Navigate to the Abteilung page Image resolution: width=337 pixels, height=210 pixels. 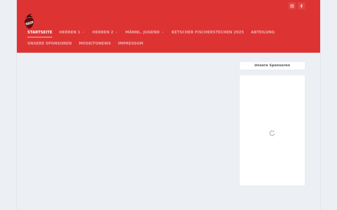point(263,32)
